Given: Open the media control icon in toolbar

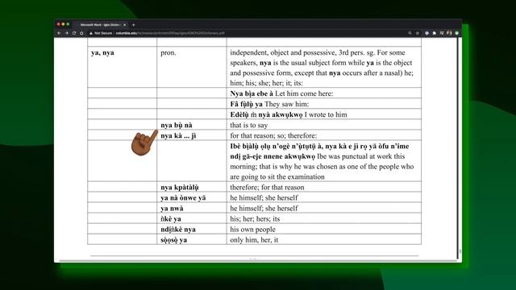Looking at the screenshot, I should tap(442, 33).
